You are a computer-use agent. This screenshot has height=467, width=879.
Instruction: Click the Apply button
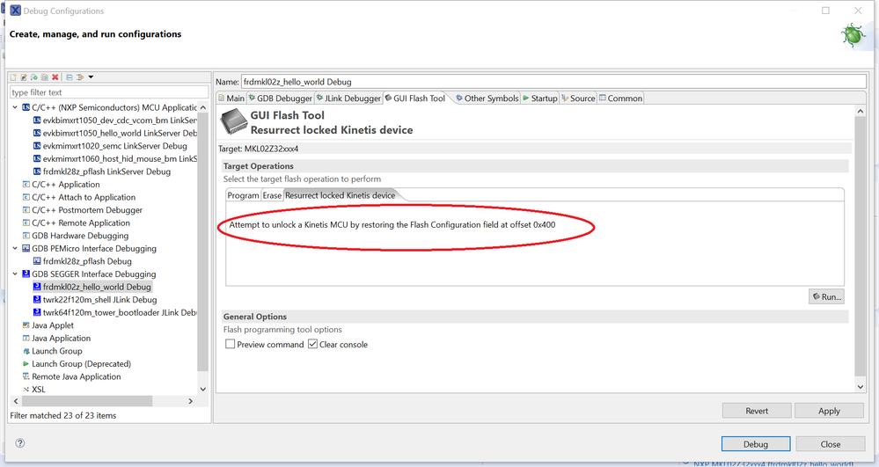[829, 411]
